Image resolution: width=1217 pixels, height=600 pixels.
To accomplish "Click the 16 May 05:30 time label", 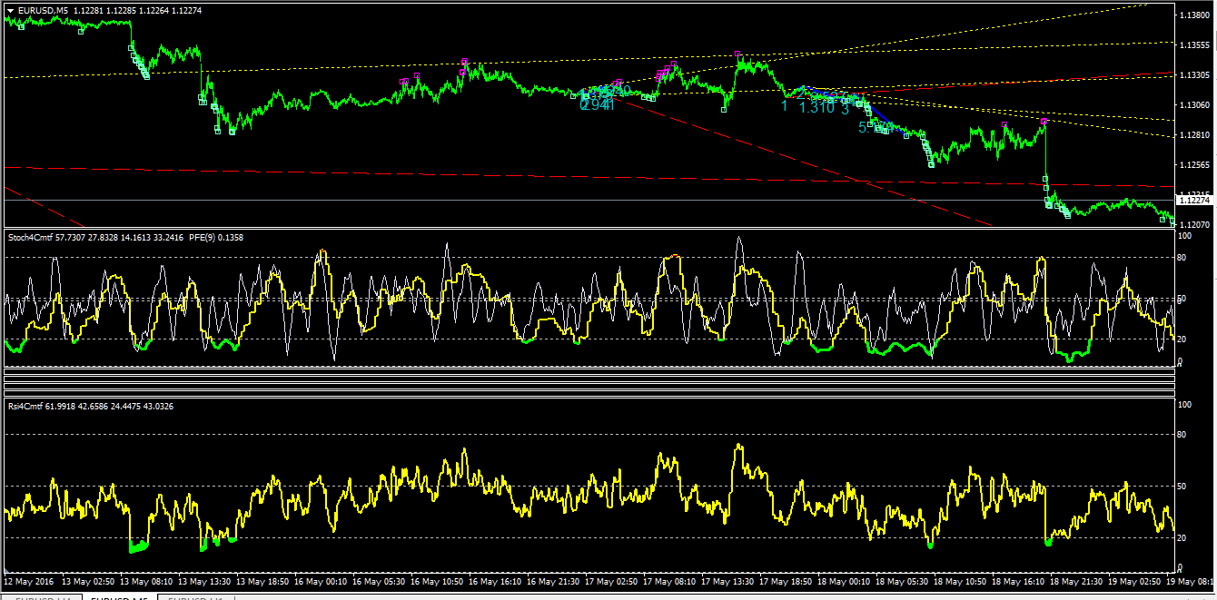I will tap(379, 580).
